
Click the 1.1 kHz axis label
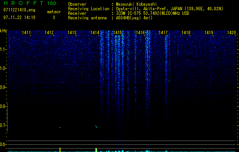coord(3,49)
